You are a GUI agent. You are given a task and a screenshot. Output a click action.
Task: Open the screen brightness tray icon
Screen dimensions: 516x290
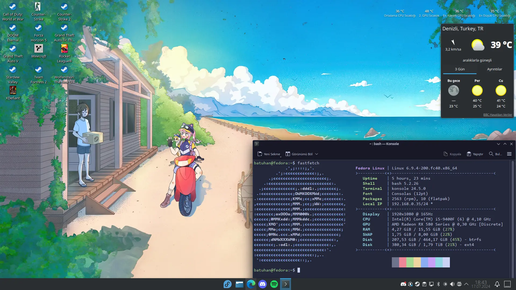point(445,284)
